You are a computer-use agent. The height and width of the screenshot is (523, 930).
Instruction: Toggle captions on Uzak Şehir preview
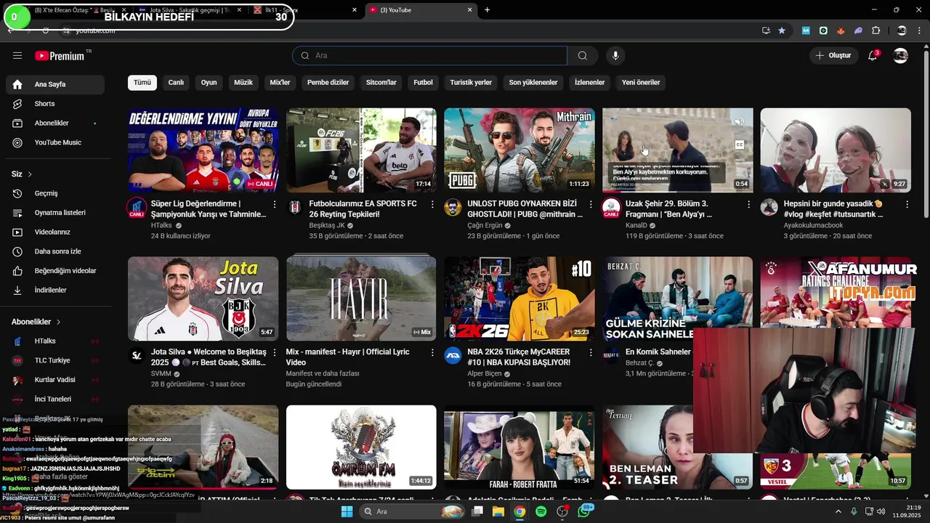click(740, 145)
